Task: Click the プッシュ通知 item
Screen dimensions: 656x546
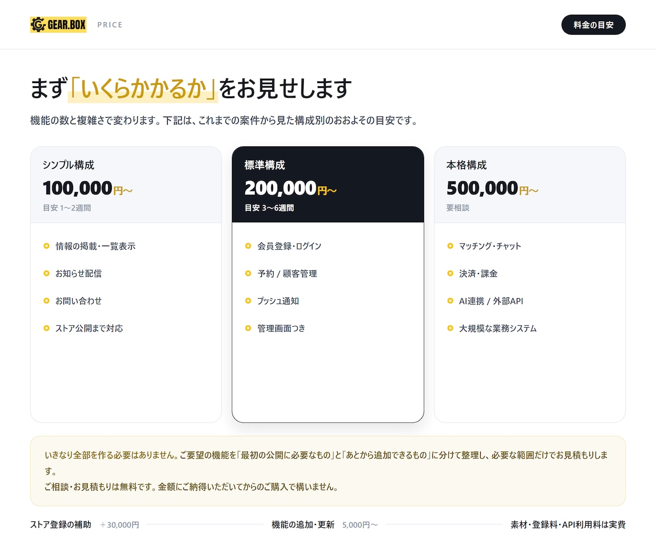Action: [x=278, y=301]
